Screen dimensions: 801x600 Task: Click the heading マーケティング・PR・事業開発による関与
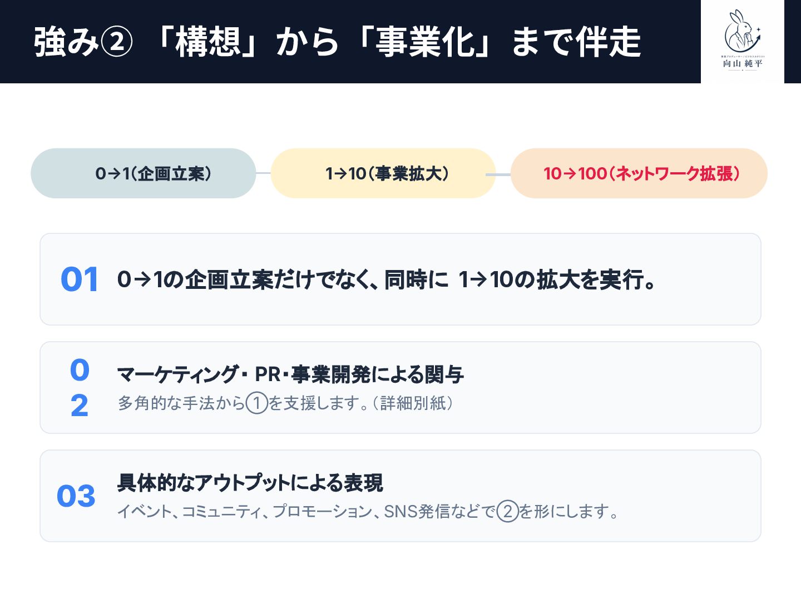point(290,374)
